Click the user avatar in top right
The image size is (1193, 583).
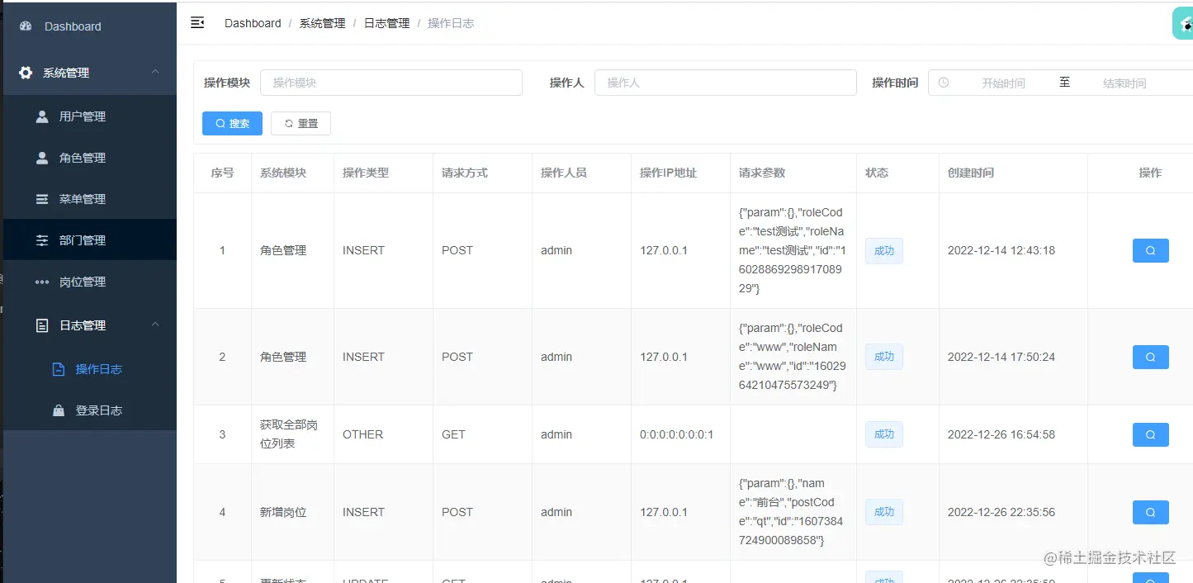point(1183,23)
